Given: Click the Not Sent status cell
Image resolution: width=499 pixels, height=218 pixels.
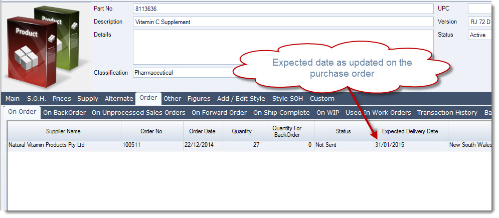Looking at the screenshot, I should coord(344,145).
